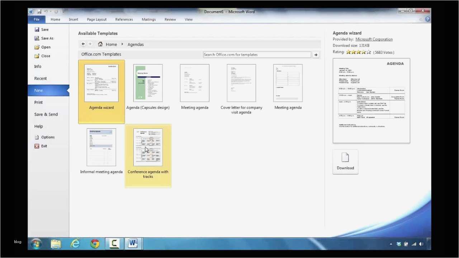Select Print in the backstage sidebar

coord(38,102)
